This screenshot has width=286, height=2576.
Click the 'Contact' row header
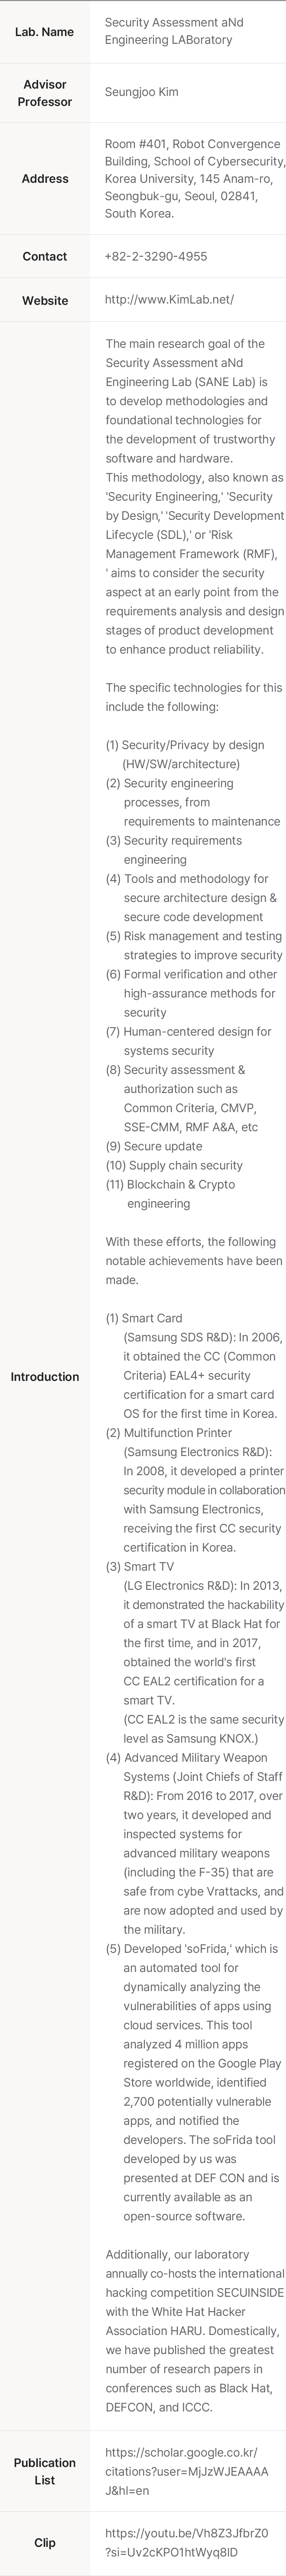[45, 257]
